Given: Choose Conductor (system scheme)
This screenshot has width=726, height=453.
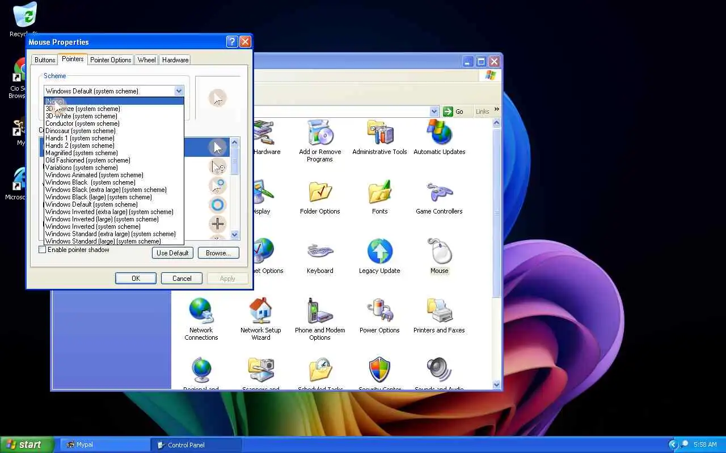Looking at the screenshot, I should click(114, 123).
